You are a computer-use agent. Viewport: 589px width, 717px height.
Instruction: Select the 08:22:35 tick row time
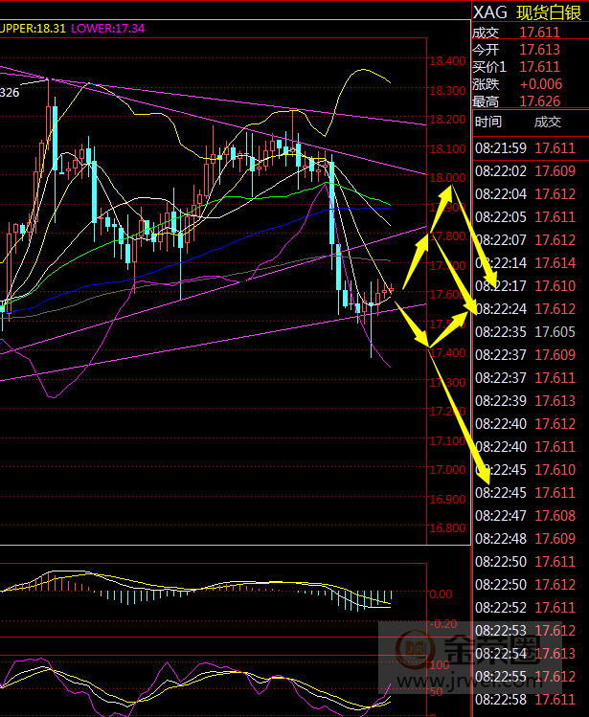(x=501, y=332)
